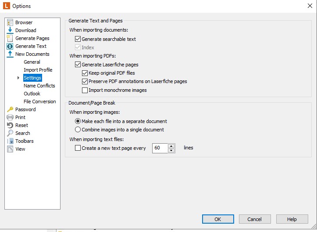Viewport: 317px width, 232px height.
Task: Select the Import Profile tree item
Action: [38, 70]
